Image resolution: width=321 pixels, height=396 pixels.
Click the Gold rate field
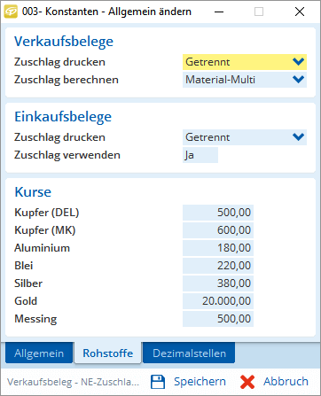pyautogui.click(x=218, y=301)
